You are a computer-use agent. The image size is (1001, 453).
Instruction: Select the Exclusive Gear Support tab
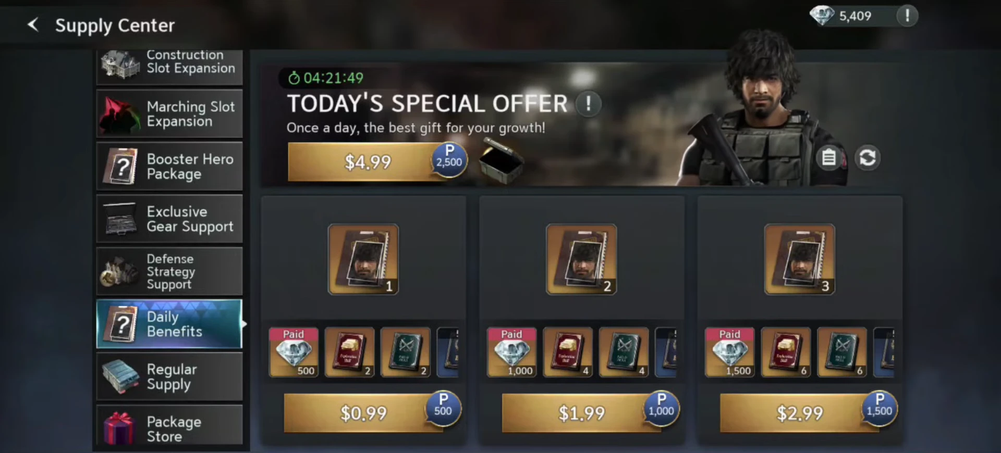(169, 219)
